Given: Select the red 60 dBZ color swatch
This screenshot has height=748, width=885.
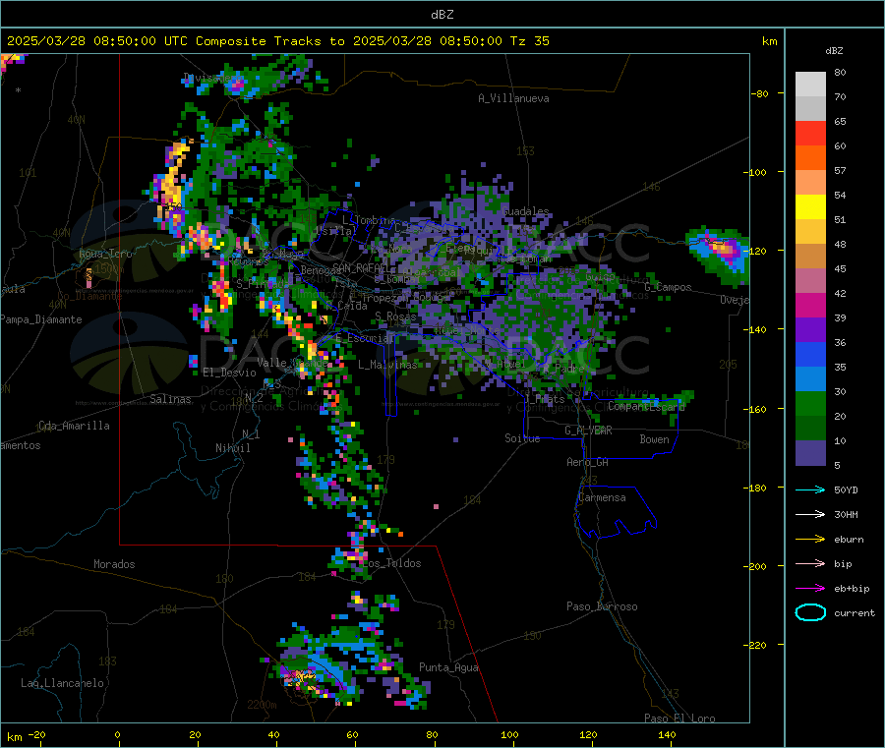Looking at the screenshot, I should pyautogui.click(x=810, y=133).
